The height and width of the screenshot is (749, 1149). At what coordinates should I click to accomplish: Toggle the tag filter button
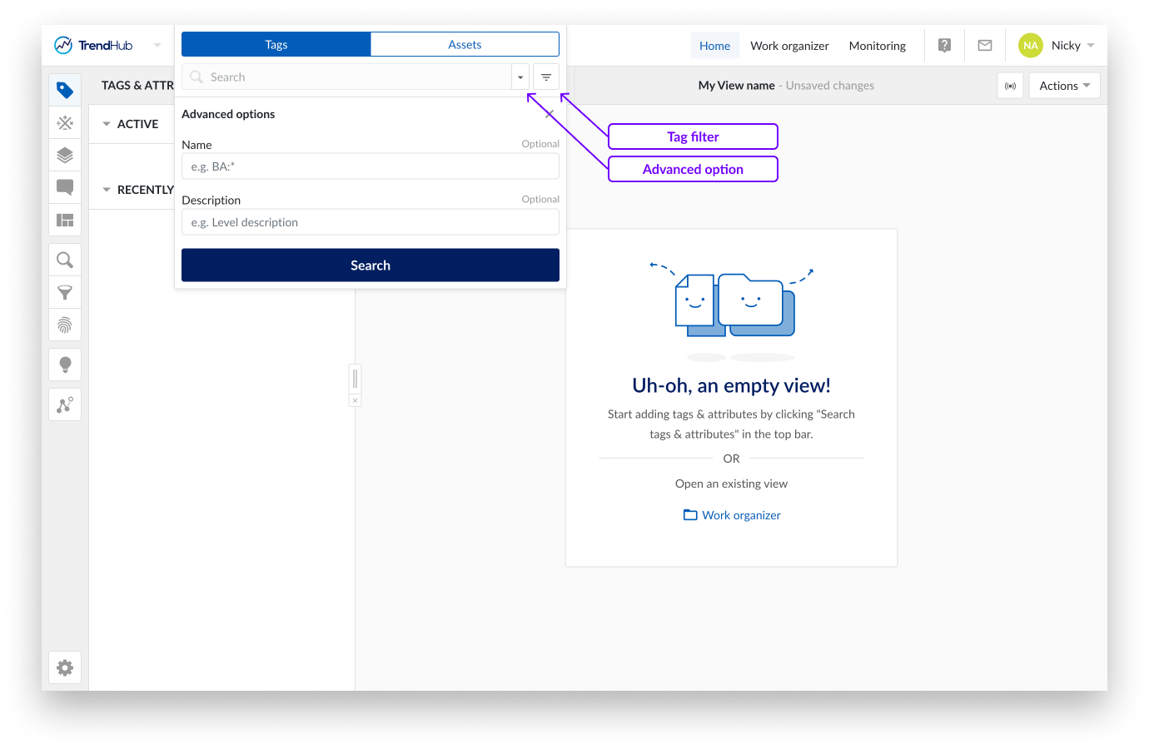pos(546,77)
